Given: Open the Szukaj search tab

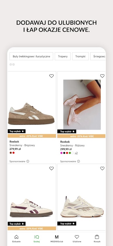Looking at the screenshot, I should 36,239.
